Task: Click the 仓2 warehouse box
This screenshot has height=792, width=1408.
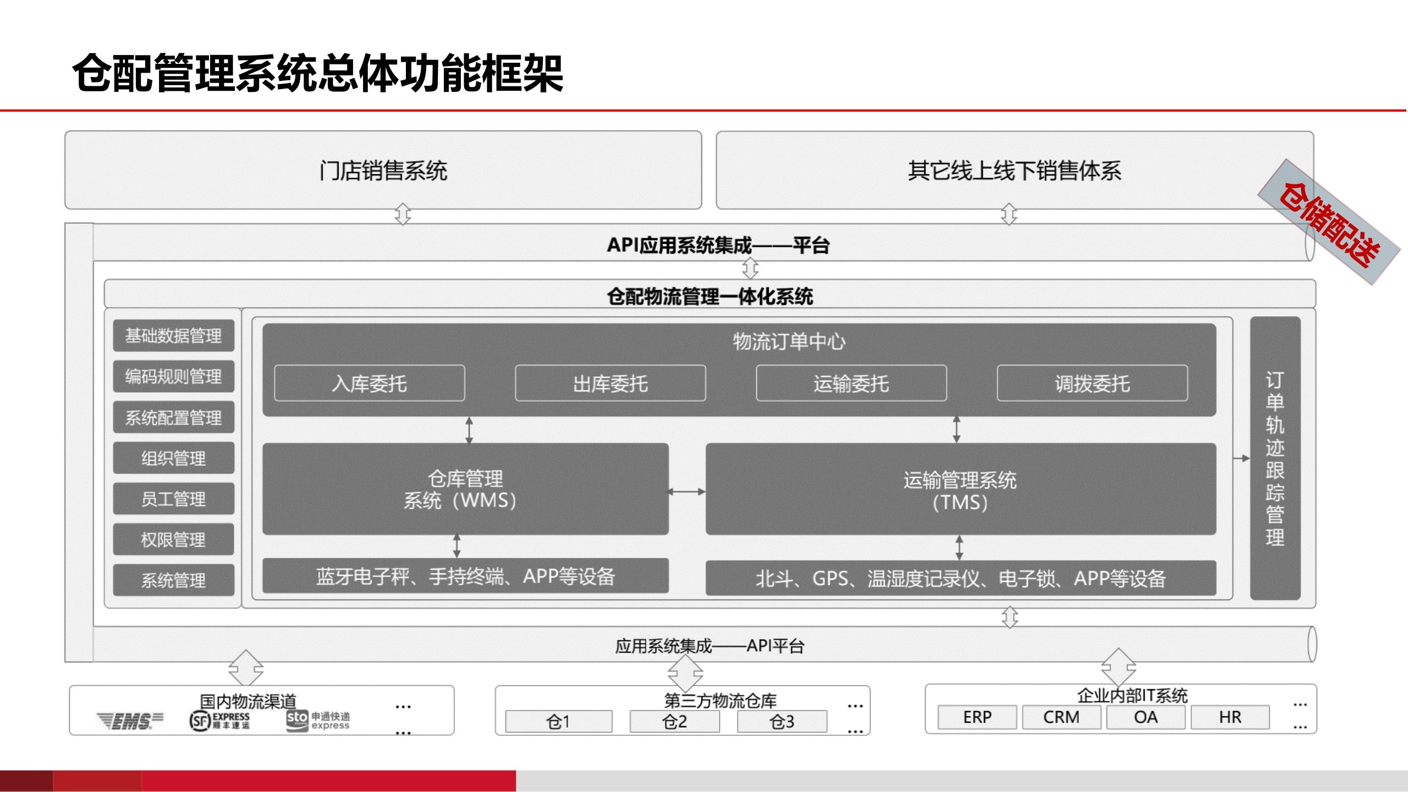Action: point(674,722)
